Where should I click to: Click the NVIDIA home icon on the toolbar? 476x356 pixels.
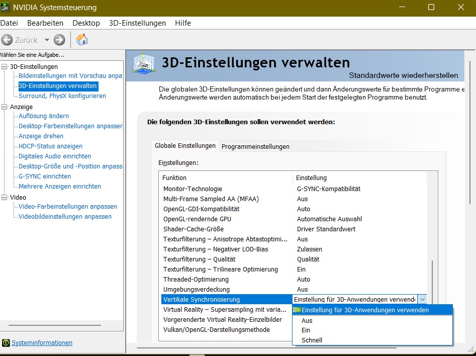[82, 39]
